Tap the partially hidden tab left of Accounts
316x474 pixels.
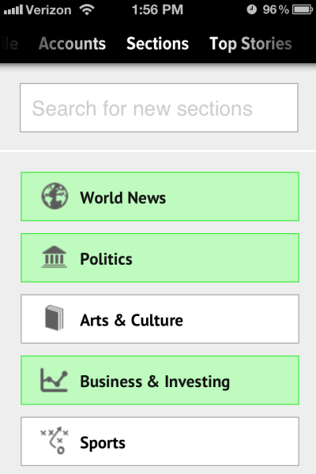click(x=9, y=43)
